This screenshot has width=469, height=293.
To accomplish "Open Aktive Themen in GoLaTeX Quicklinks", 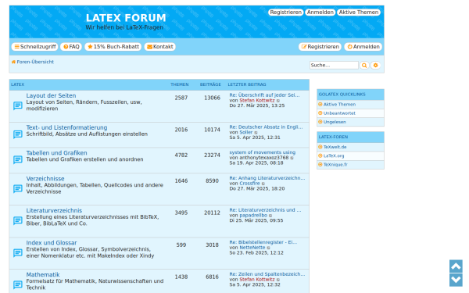I will tap(339, 105).
